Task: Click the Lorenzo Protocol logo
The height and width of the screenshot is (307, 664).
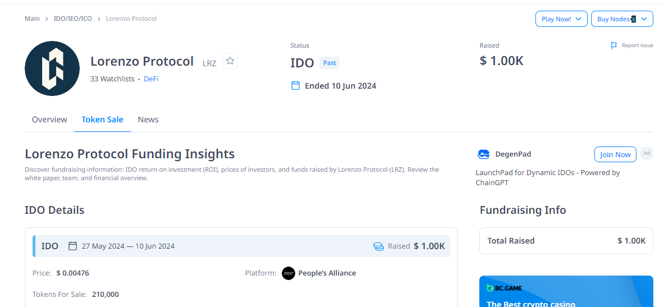Action: tap(52, 68)
